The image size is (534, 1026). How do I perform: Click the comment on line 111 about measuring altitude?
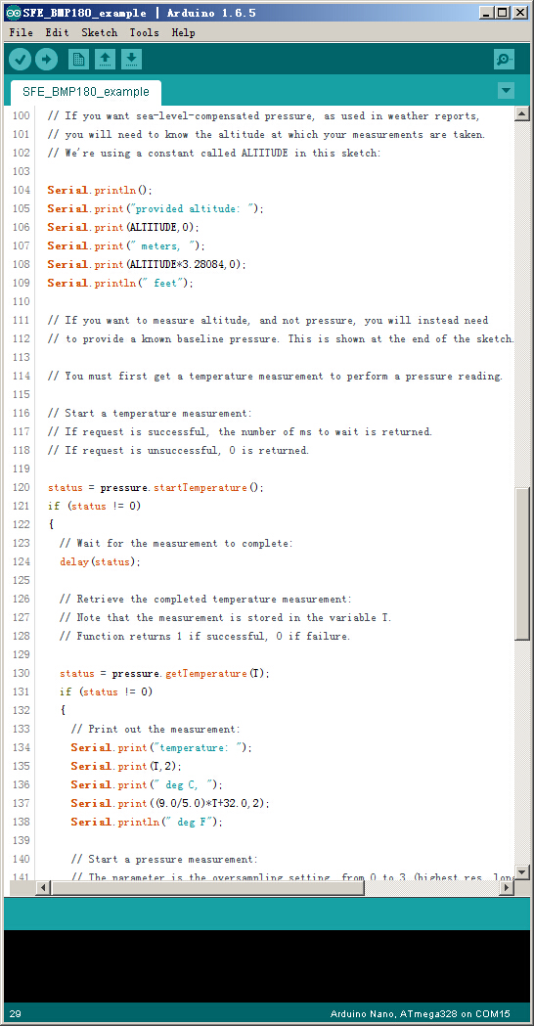[x=267, y=320]
